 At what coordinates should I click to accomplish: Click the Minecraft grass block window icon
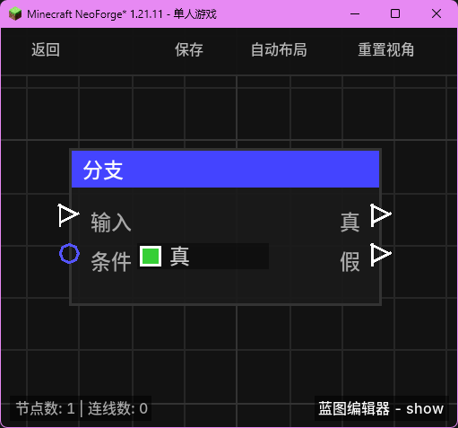point(15,13)
